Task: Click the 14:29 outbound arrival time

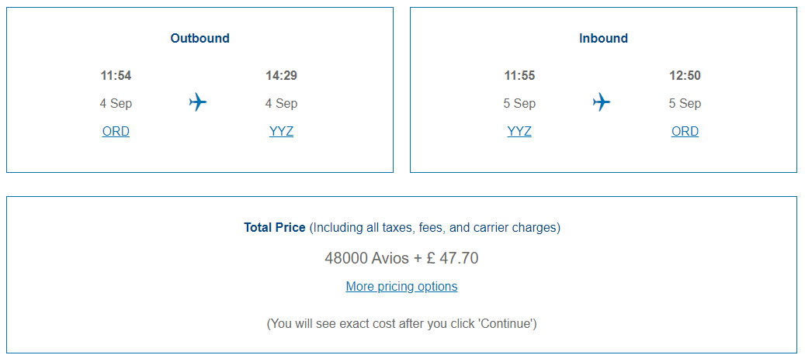Action: 281,76
